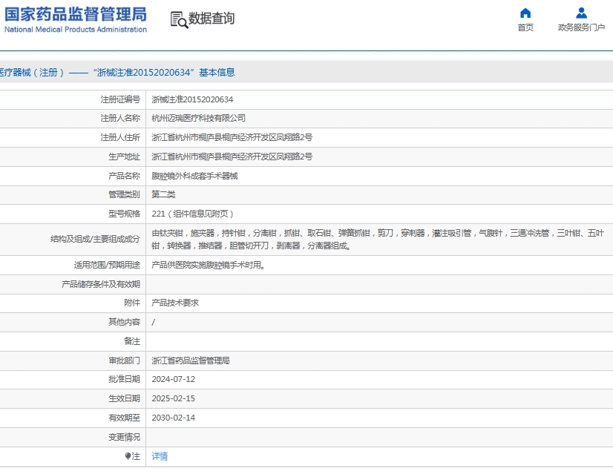Click the 产品技术要求 attachment value
Viewport: 613px width, 474px height.
point(175,303)
